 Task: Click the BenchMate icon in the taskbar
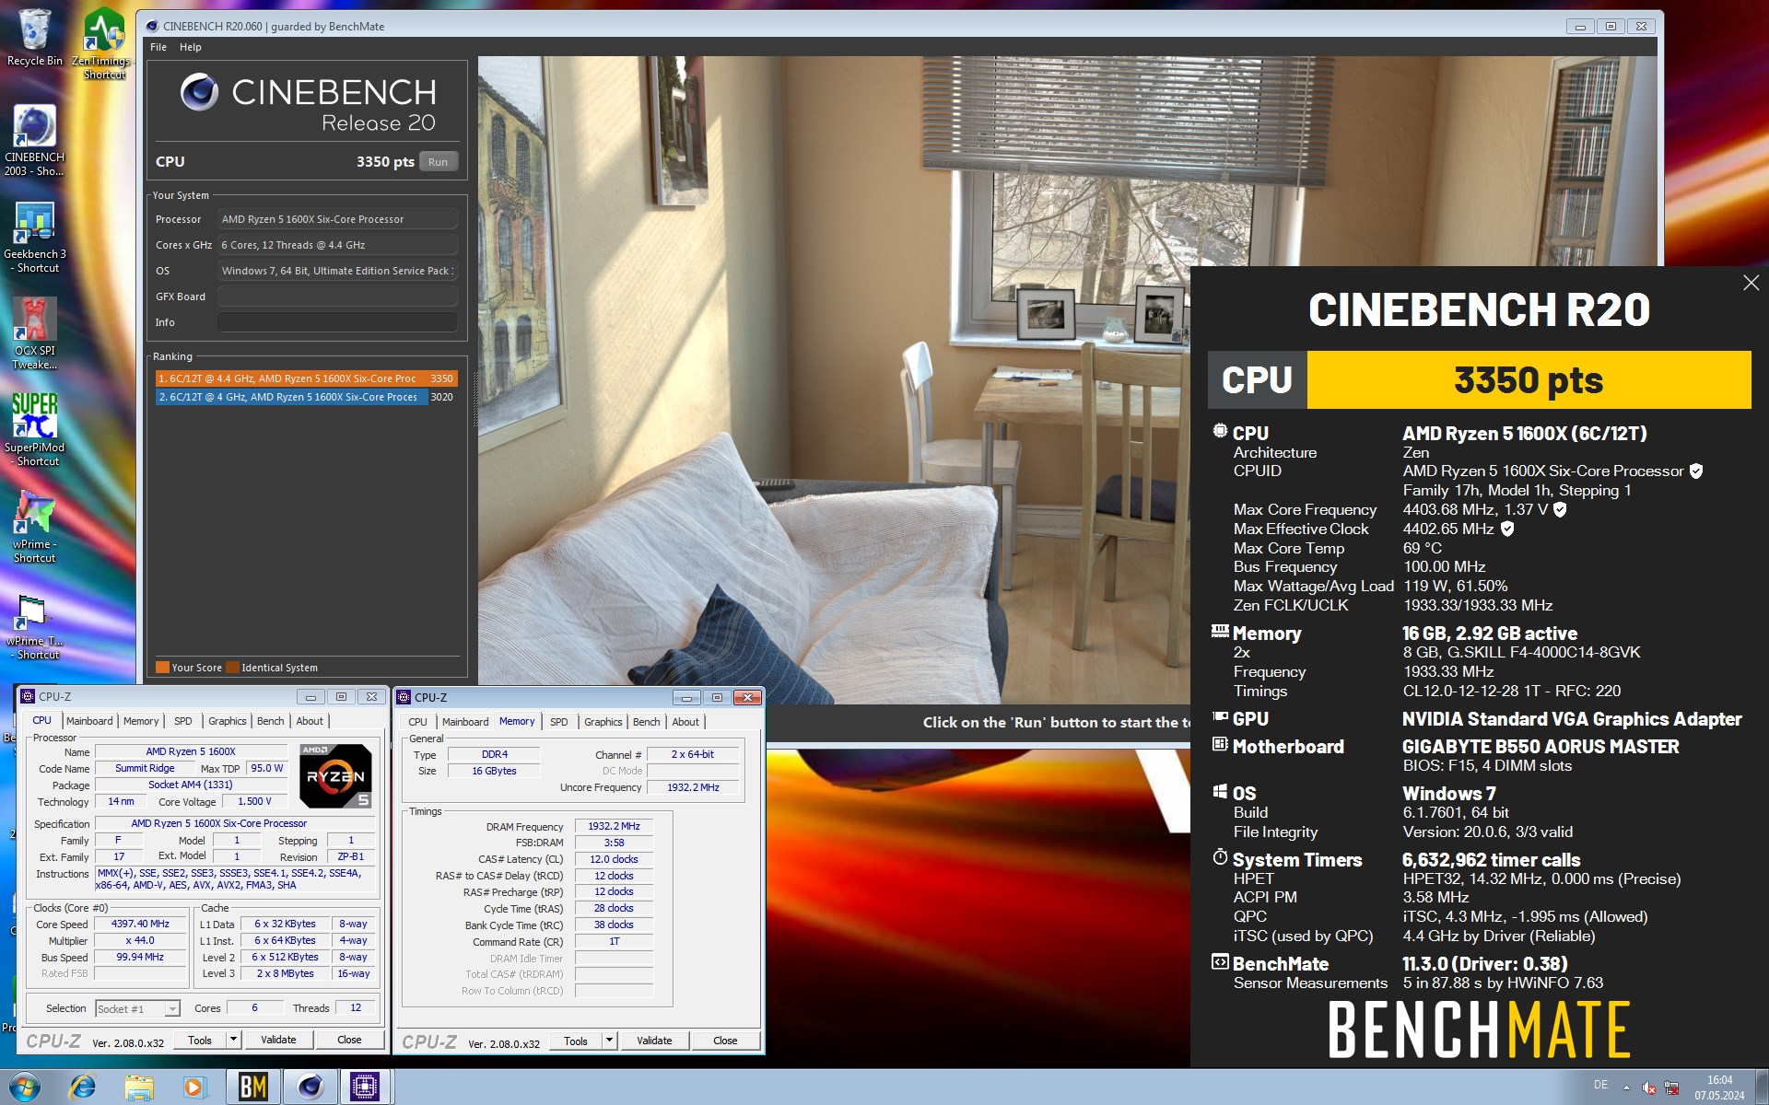[252, 1087]
